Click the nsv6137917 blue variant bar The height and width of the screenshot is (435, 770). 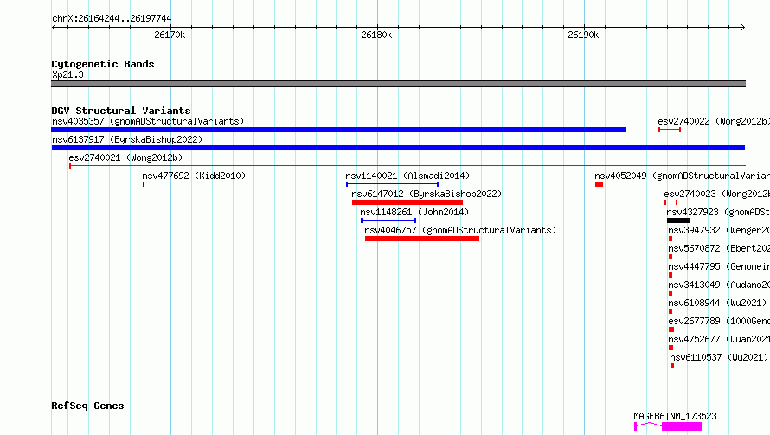point(398,148)
